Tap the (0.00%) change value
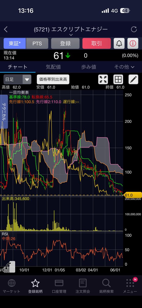Image resolution: width=142 pixels, height=308 pixels. [x=131, y=56]
